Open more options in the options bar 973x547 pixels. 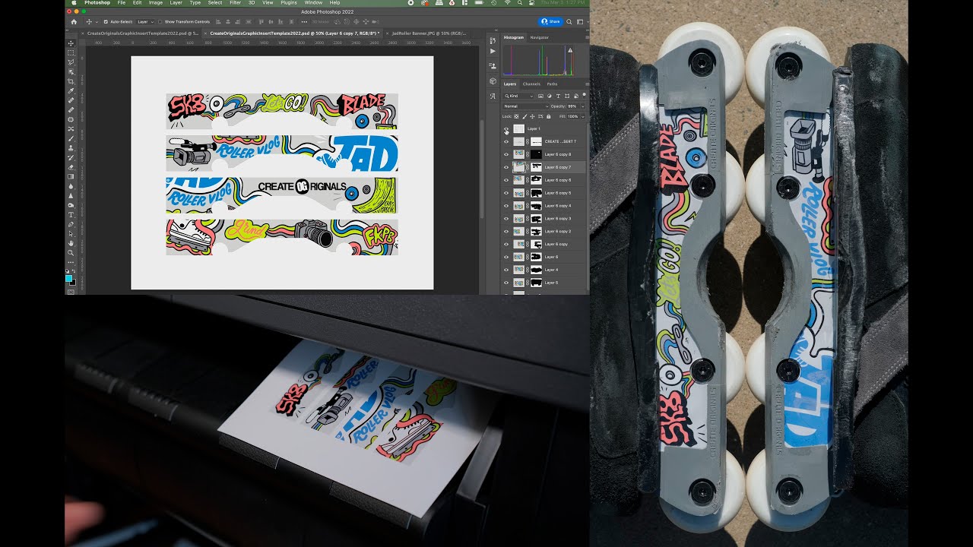pos(304,21)
